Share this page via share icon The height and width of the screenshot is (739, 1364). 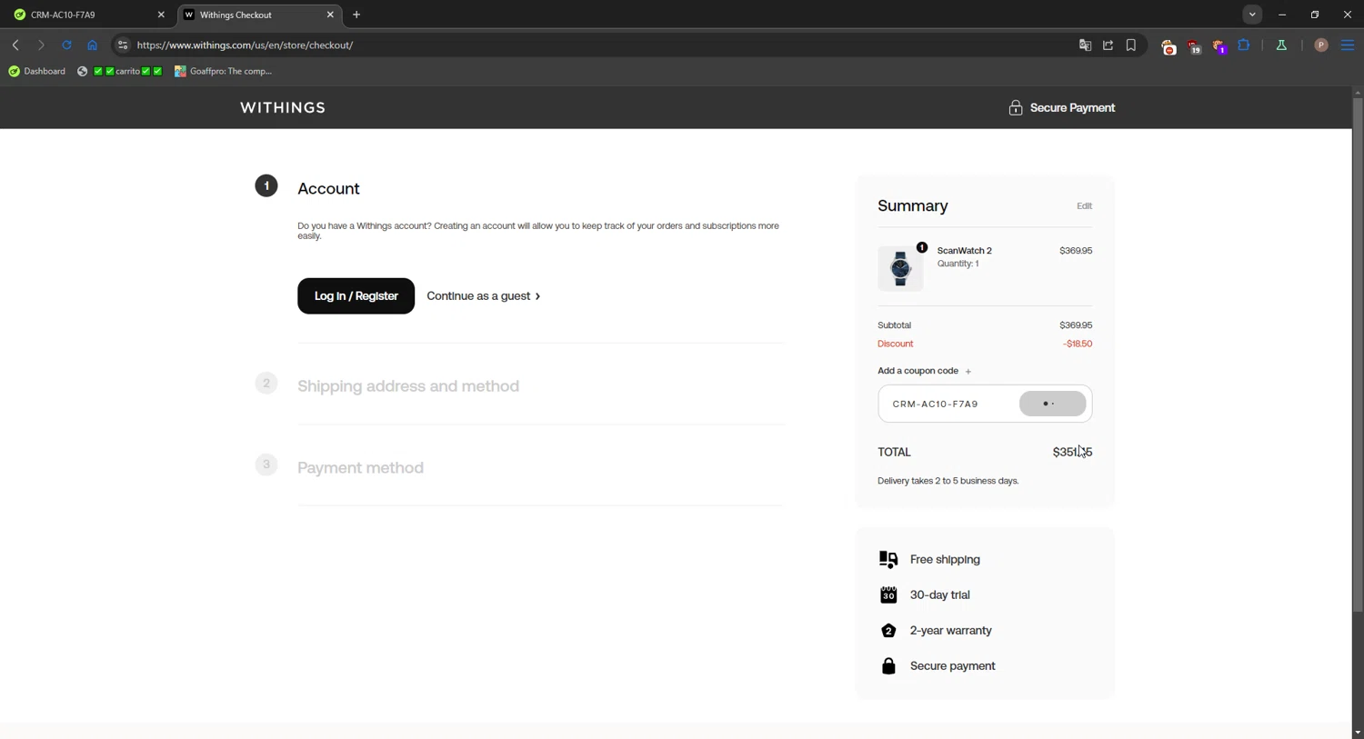pyautogui.click(x=1108, y=45)
